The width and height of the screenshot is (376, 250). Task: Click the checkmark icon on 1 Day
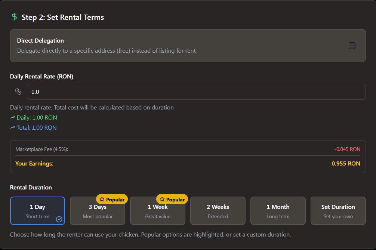[59, 219]
